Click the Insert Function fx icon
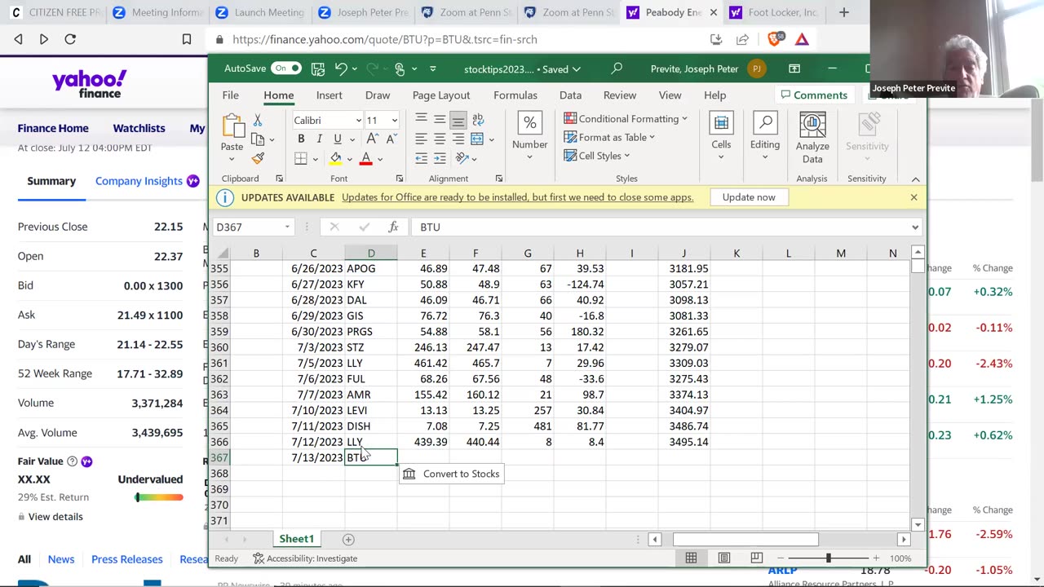The image size is (1044, 587). (x=393, y=227)
